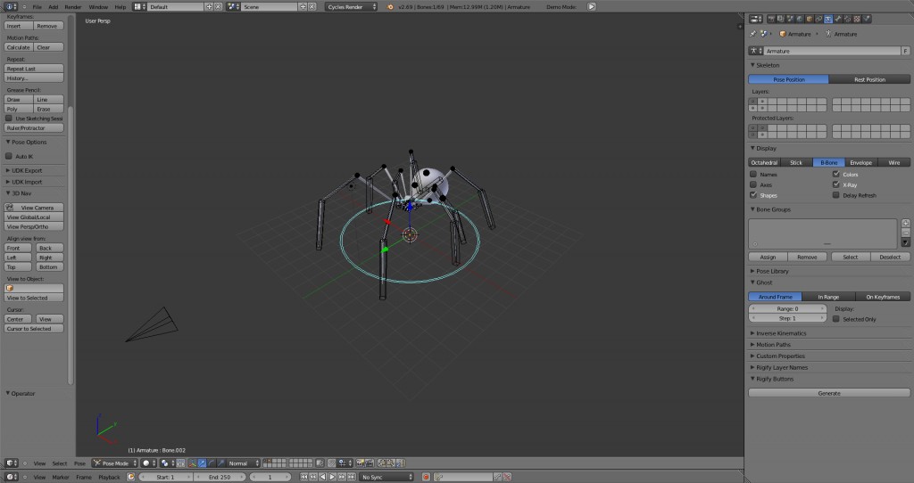Open the Object properties tab icon
This screenshot has height=483, width=914.
[x=809, y=19]
